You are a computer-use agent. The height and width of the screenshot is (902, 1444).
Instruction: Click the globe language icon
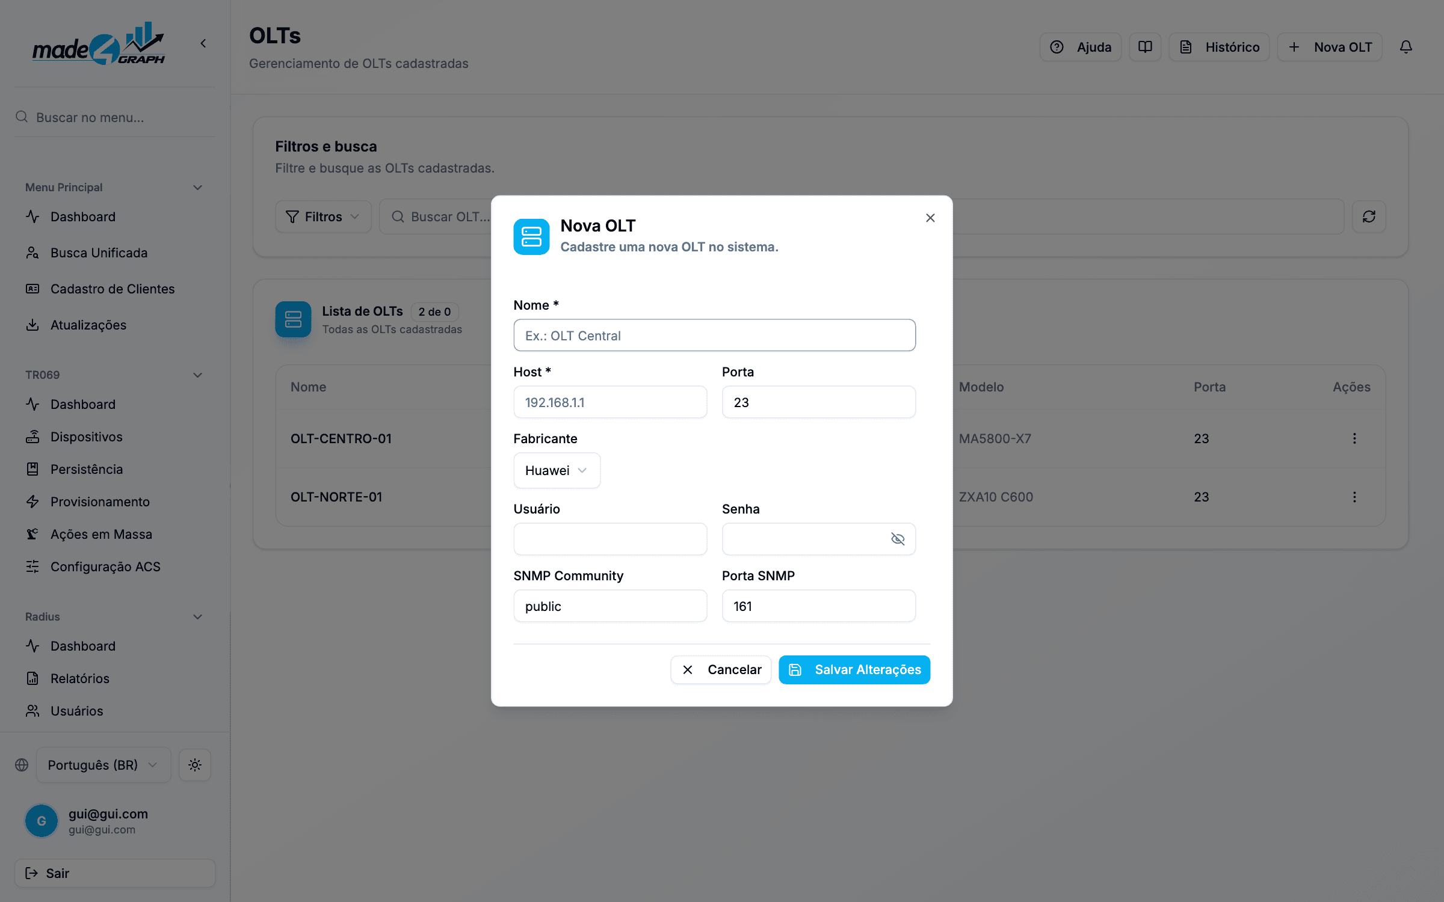click(22, 765)
